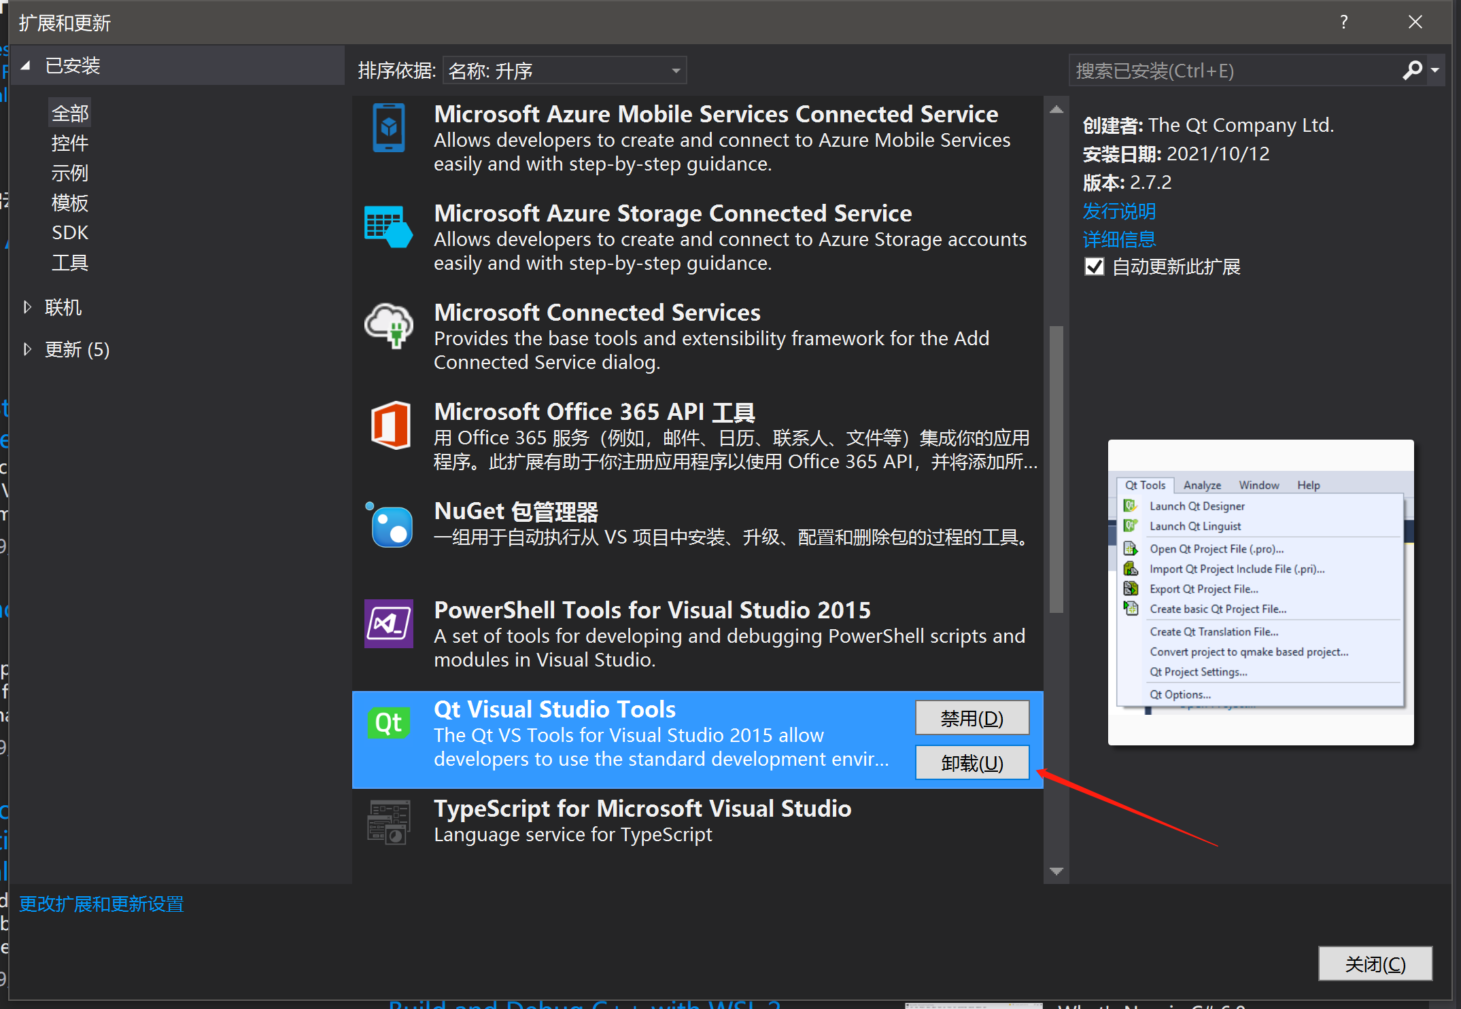Select the 模板 category
1461x1009 pixels.
(x=70, y=203)
